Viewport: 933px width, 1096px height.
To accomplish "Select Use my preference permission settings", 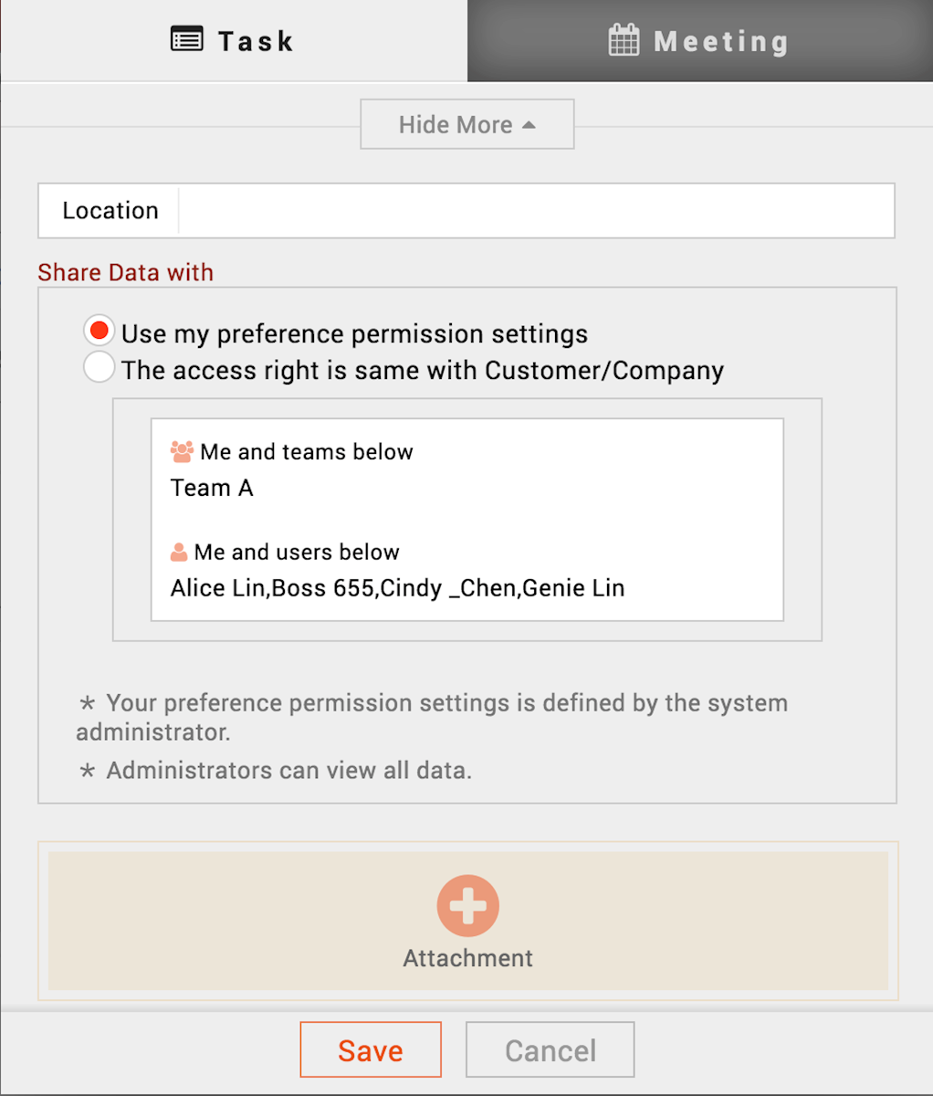I will tap(100, 331).
